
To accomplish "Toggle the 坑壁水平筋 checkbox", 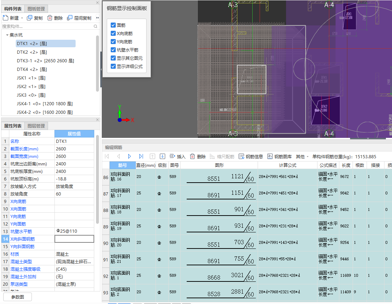I will (113, 50).
